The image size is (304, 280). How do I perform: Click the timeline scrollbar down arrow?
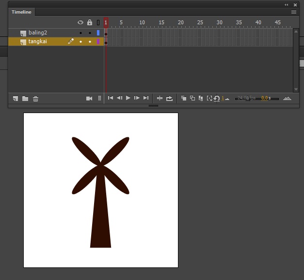point(296,89)
